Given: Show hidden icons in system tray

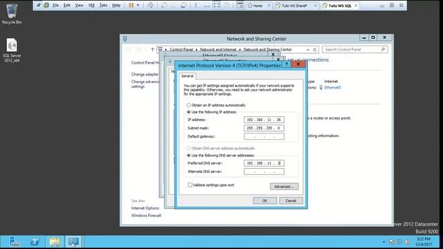Looking at the screenshot, I should click(383, 242).
